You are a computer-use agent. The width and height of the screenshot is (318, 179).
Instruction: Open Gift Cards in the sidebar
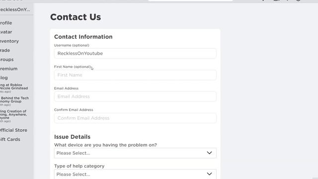pyautogui.click(x=10, y=139)
